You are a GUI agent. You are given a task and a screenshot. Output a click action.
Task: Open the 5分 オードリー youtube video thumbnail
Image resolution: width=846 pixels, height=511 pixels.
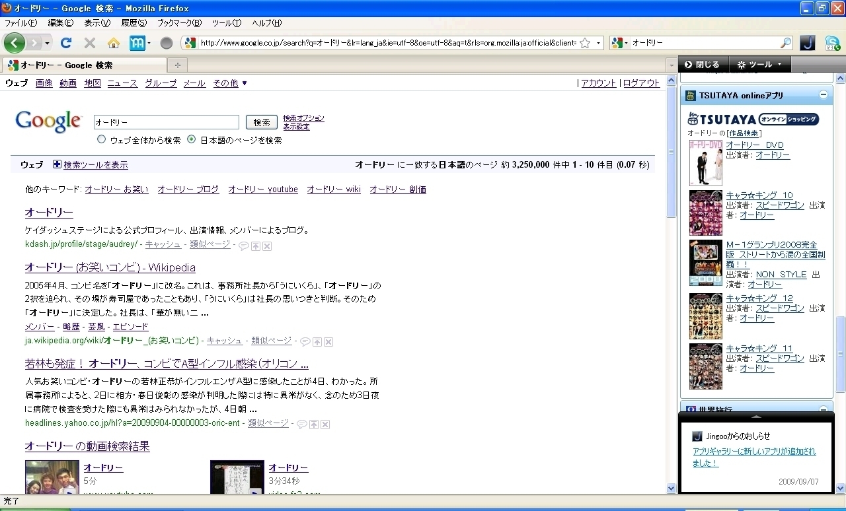coord(52,477)
